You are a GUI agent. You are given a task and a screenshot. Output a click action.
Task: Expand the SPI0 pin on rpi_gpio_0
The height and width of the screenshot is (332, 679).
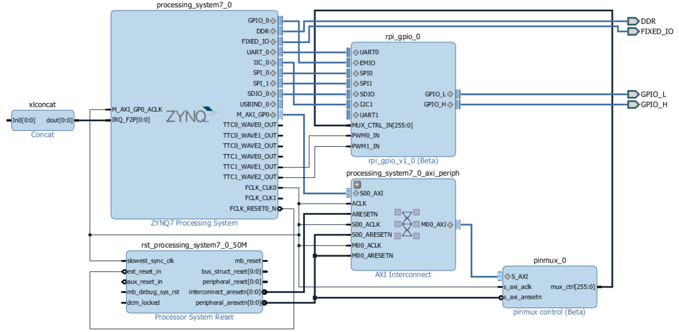(x=356, y=73)
